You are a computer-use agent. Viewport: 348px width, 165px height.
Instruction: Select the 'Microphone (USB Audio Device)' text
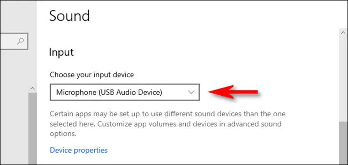[x=109, y=92]
